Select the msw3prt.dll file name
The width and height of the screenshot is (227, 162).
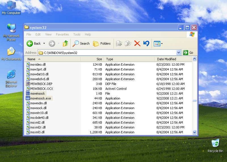point(38,69)
